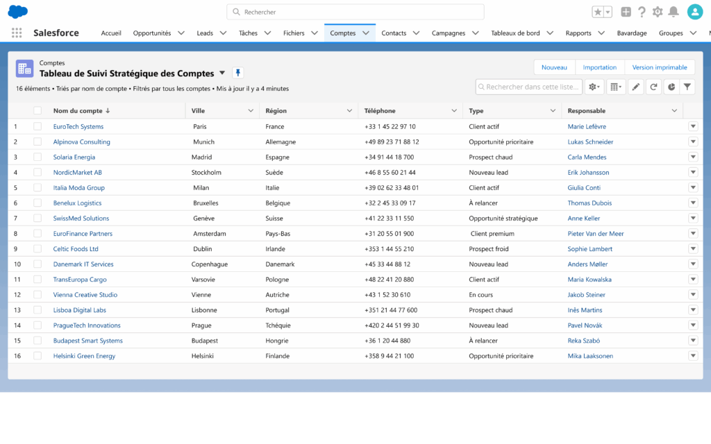Open the Région column menu
This screenshot has width=711, height=444.
tap(349, 110)
